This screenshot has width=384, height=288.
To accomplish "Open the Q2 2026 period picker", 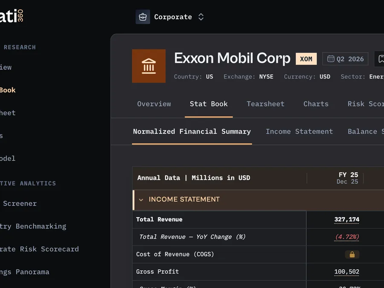I will pos(345,59).
